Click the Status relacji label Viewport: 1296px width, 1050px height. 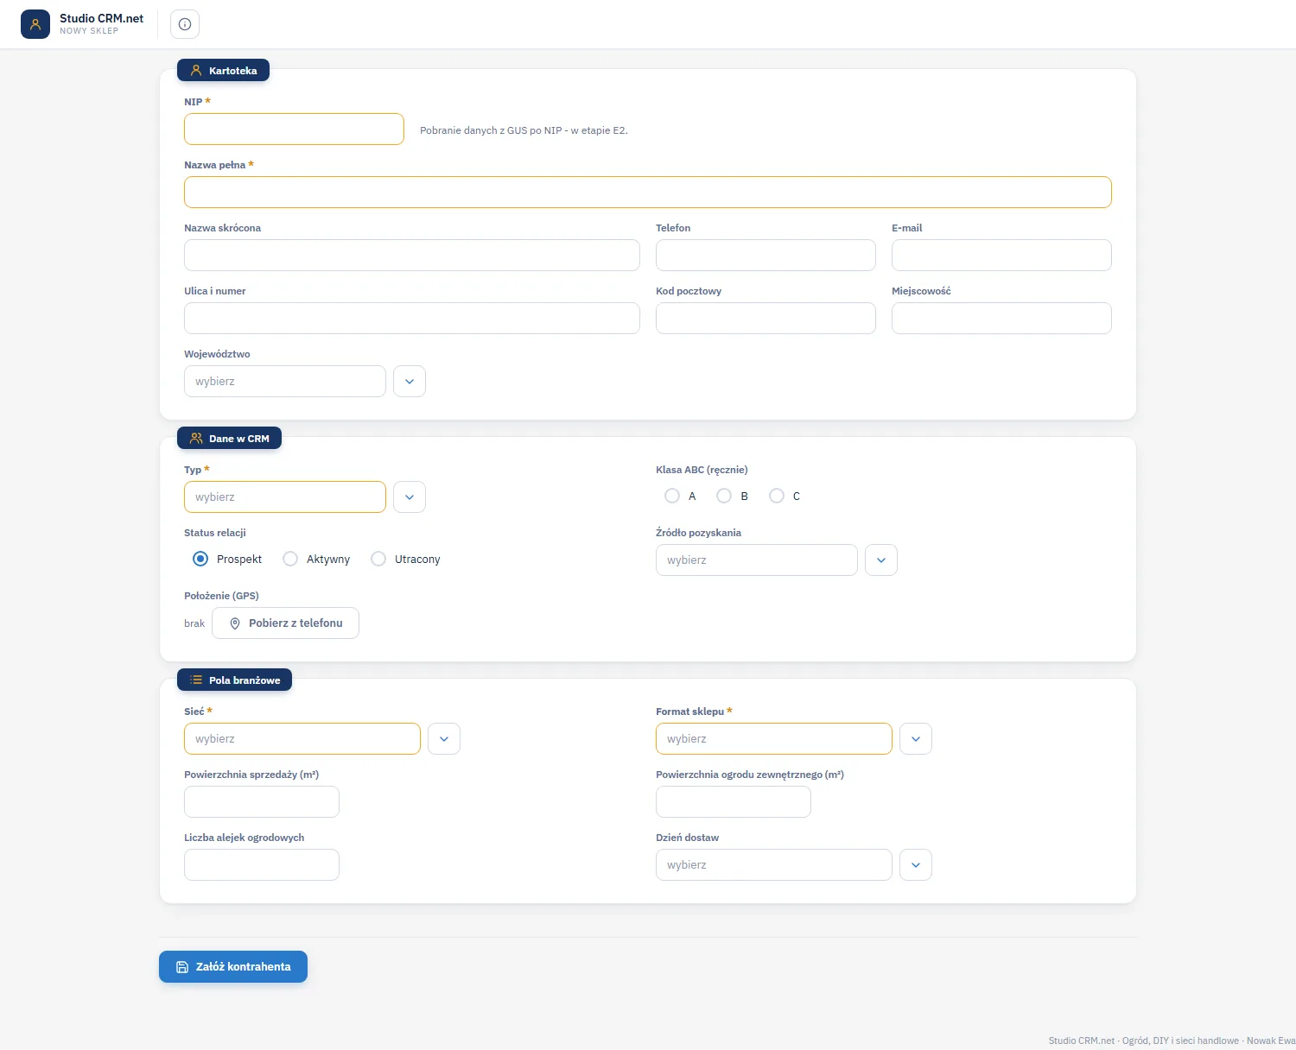click(215, 533)
